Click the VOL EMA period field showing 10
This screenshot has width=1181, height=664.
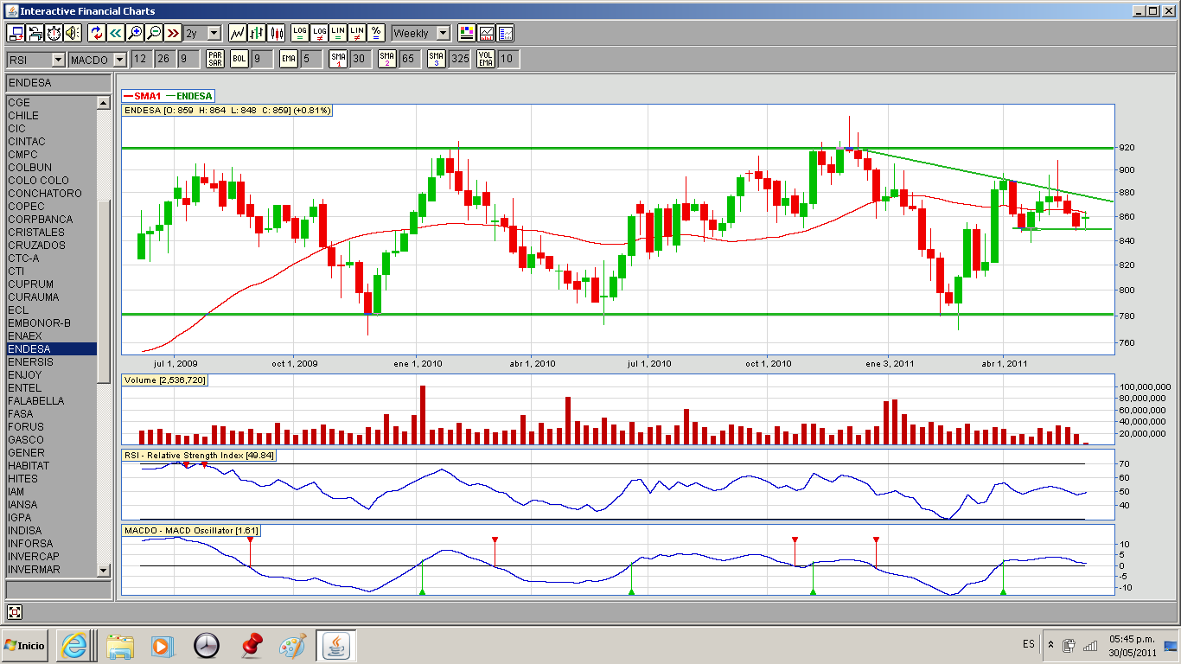pos(509,59)
